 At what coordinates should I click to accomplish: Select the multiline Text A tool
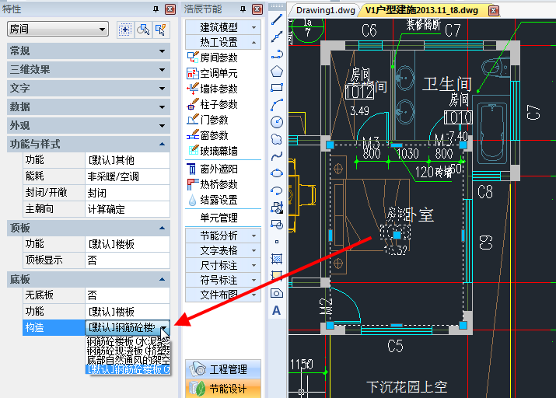(277, 310)
